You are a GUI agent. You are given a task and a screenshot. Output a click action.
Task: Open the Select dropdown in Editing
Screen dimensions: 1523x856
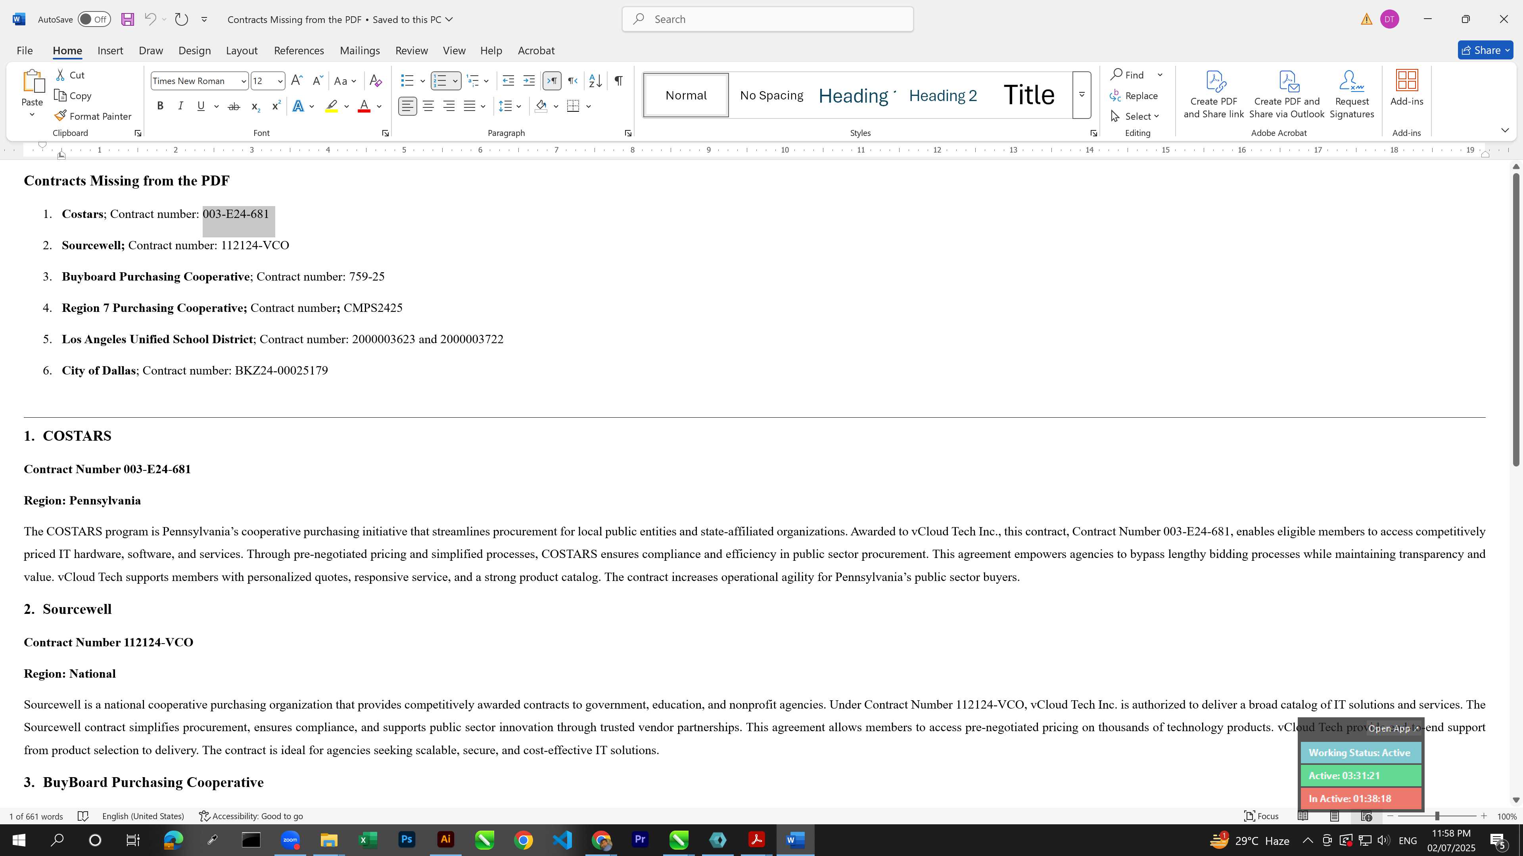coord(1135,117)
